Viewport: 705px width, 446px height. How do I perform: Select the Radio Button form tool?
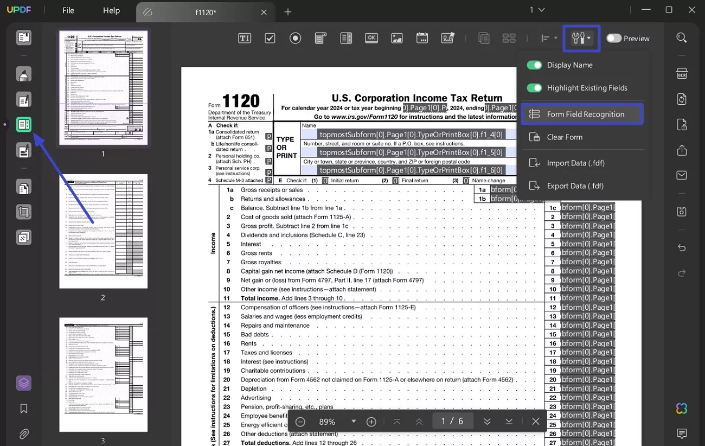pos(295,38)
